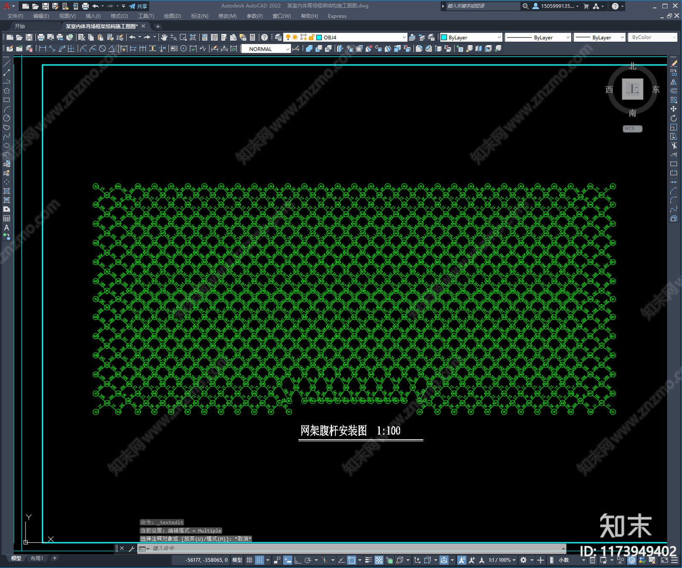Select the Linear dimension tool

pos(43,49)
